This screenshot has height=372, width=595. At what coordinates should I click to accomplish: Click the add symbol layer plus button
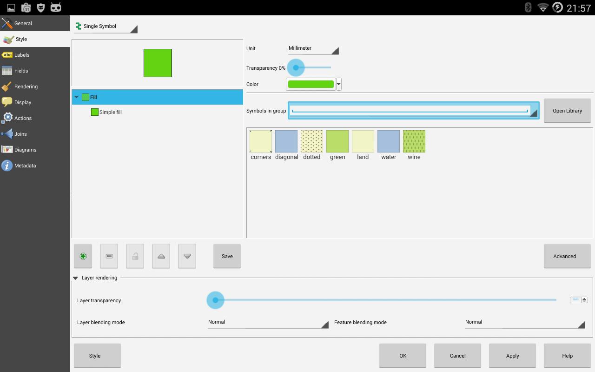[x=83, y=256]
